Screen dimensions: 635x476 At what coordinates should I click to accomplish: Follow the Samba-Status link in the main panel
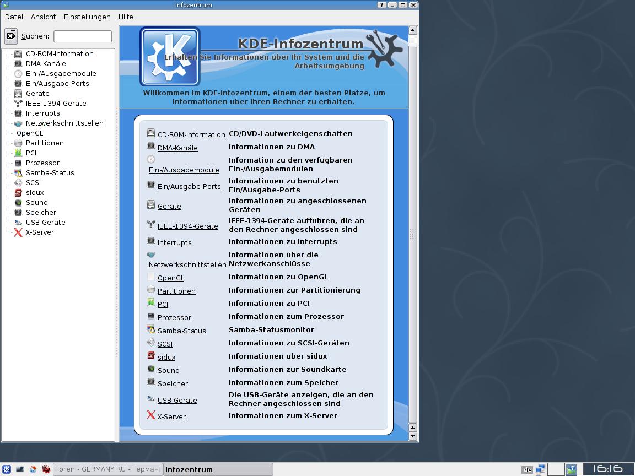coord(181,331)
